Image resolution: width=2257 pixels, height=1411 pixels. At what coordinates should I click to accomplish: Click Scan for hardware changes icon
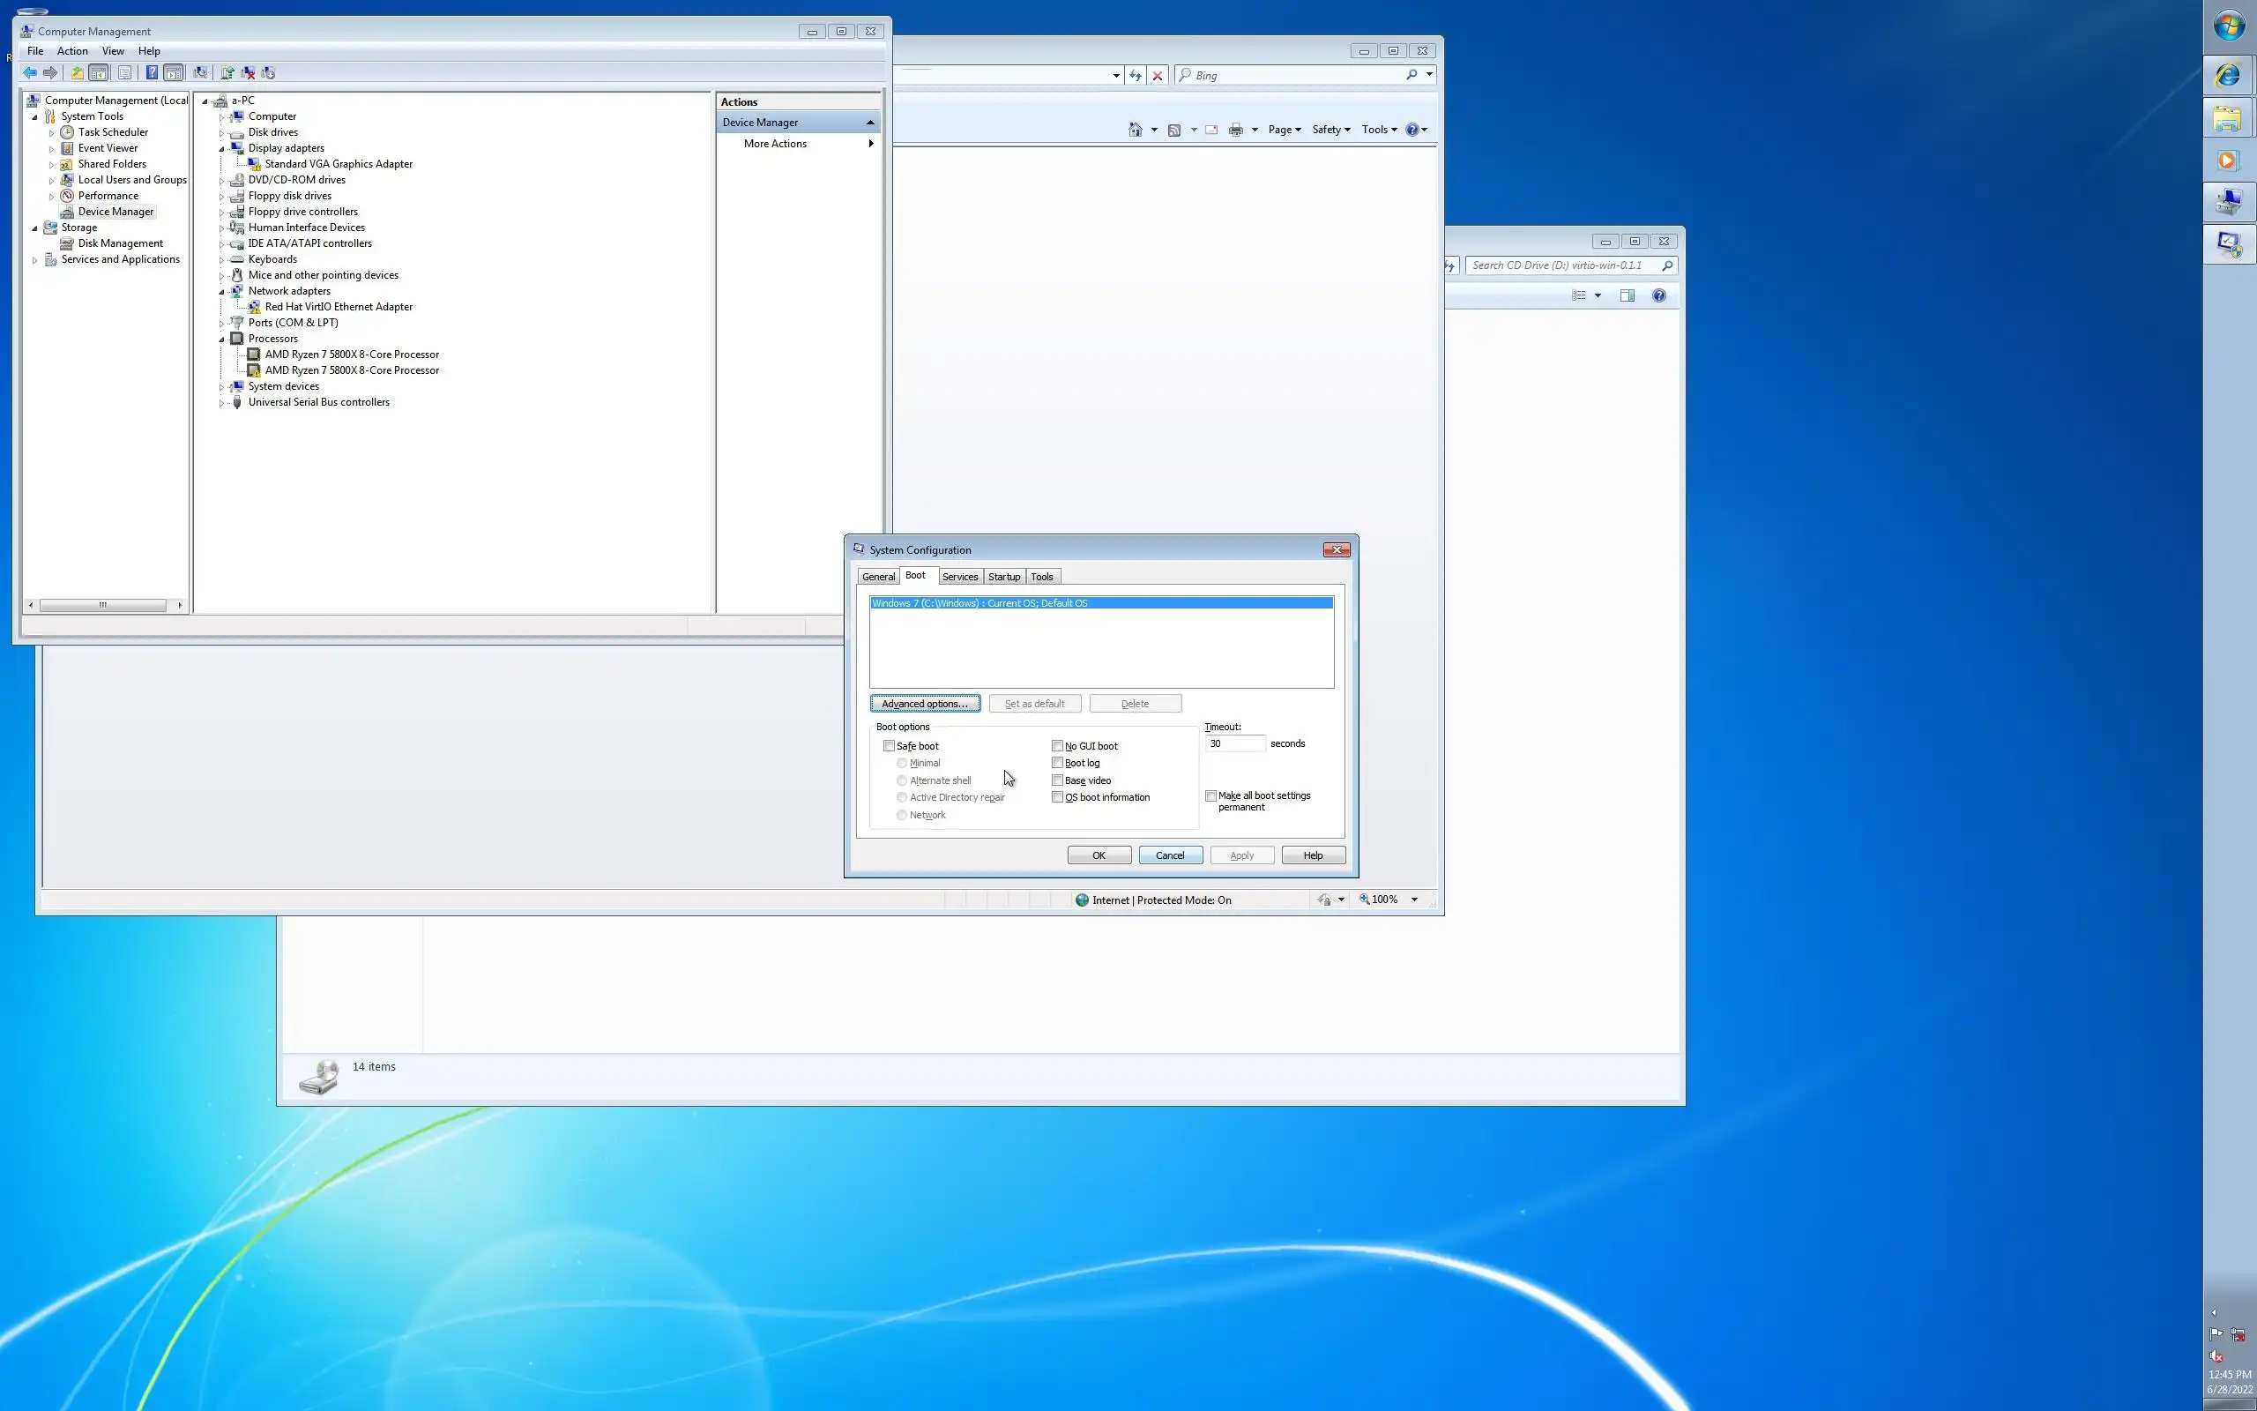coord(199,73)
